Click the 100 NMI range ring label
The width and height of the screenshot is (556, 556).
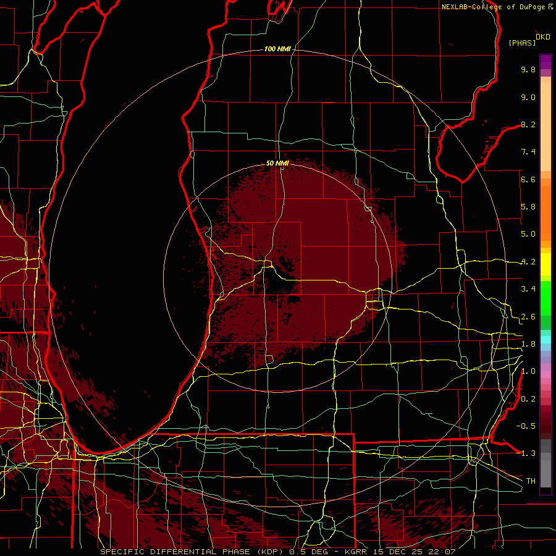277,49
